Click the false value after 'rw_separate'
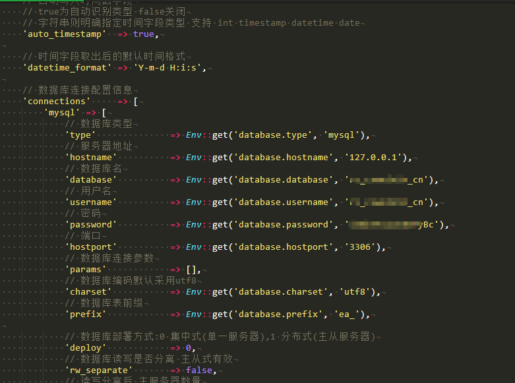Screen dimensions: 515x383 coord(199,370)
